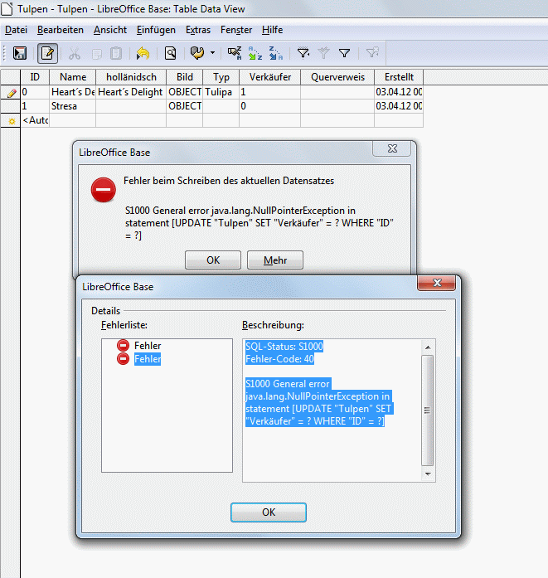Click the Paste clipboard icon
This screenshot has height=578, width=548.
coord(116,53)
